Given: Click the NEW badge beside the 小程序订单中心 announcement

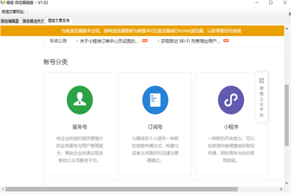Looking at the screenshot, I should [145, 41].
